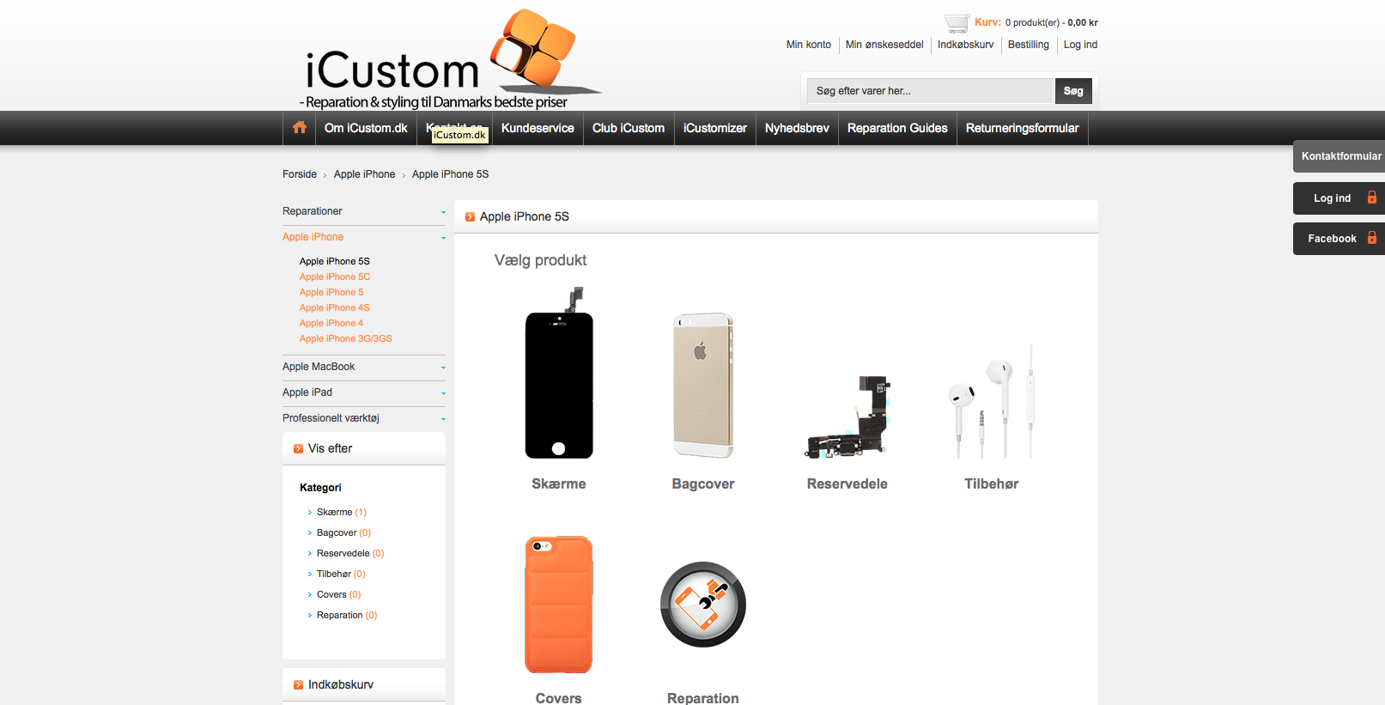
Task: Open the Apple iPhone 5C sidebar link
Action: (335, 277)
